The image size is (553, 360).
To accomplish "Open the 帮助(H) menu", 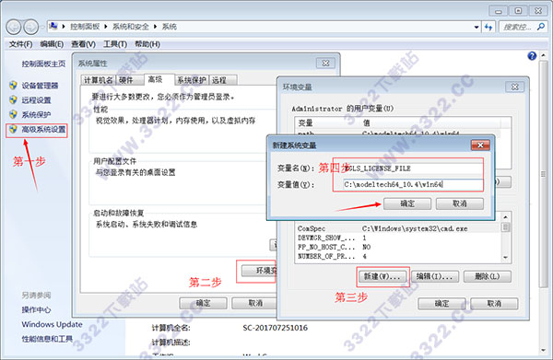I will coord(147,44).
